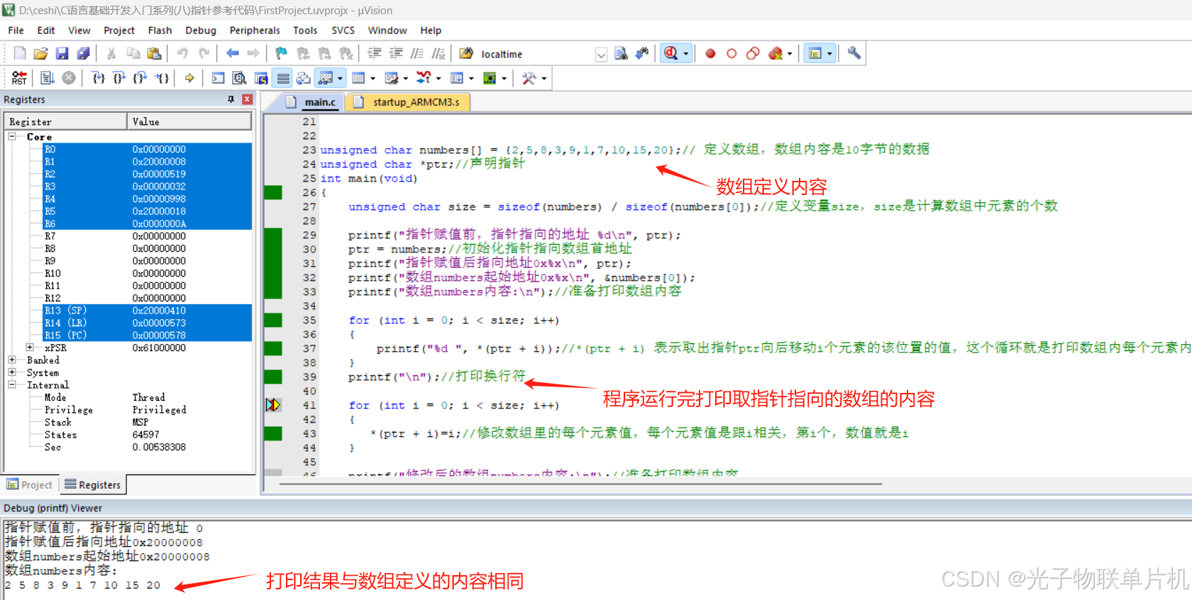
Task: Click the editor's horizontal scrollbar
Action: 580,484
